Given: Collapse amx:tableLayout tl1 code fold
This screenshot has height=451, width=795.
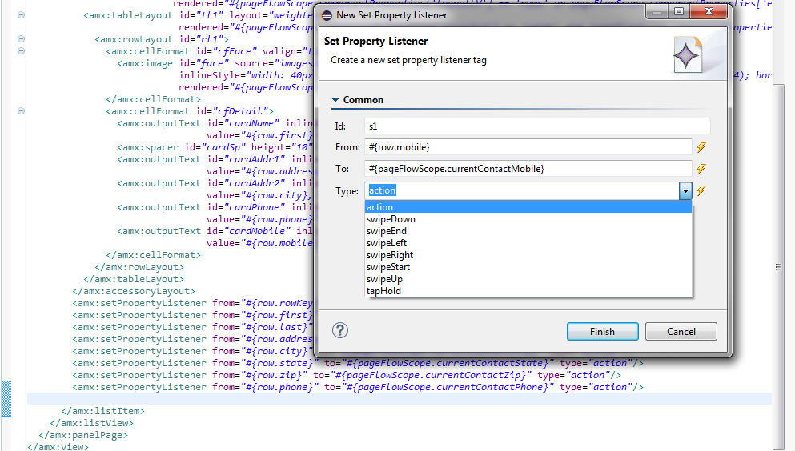Looking at the screenshot, I should [22, 14].
